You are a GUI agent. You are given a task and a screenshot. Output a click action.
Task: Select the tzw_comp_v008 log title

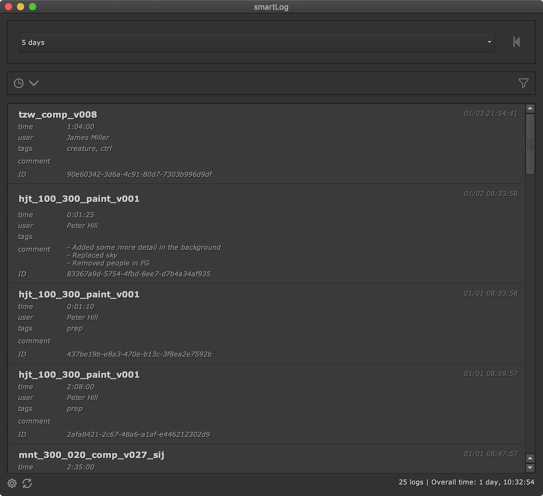[x=58, y=114]
